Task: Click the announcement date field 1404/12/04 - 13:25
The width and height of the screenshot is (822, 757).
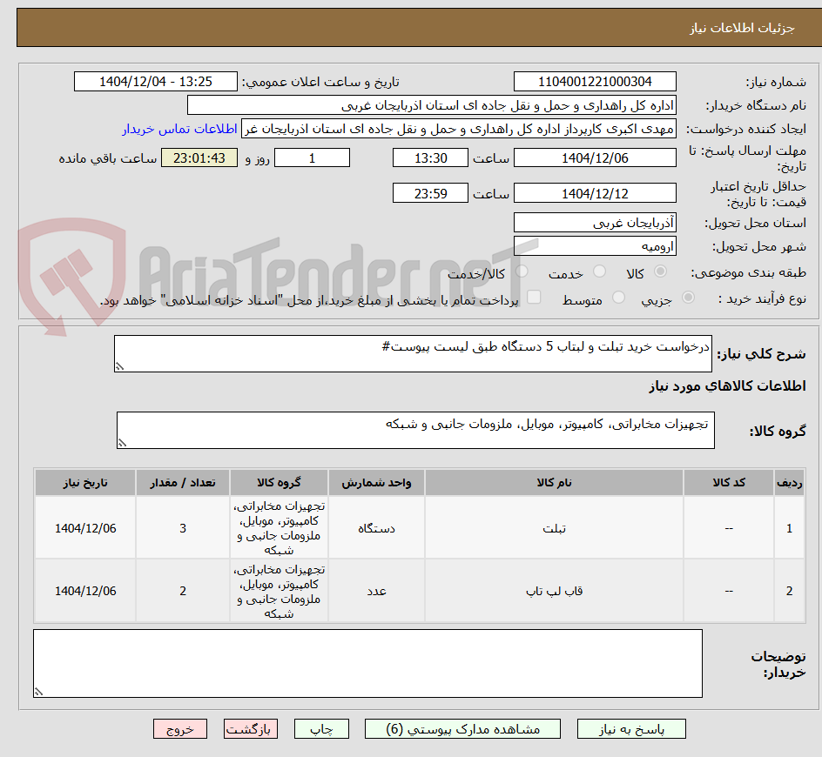Action: click(x=156, y=82)
